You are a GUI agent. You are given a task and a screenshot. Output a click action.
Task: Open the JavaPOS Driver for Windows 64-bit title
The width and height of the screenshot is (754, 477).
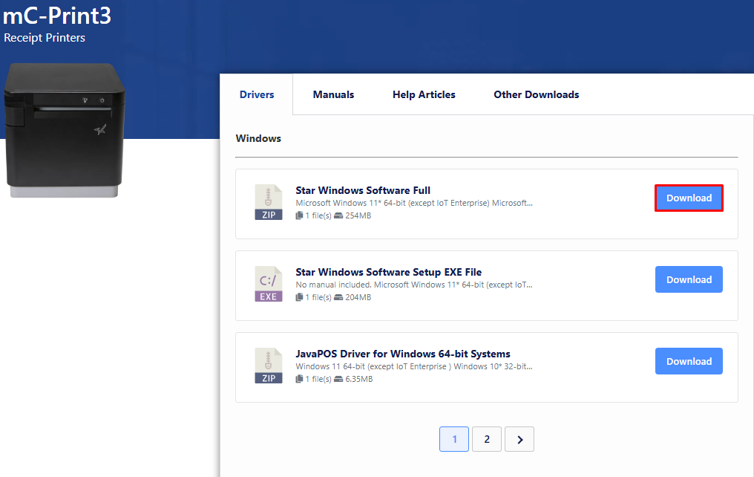(403, 354)
